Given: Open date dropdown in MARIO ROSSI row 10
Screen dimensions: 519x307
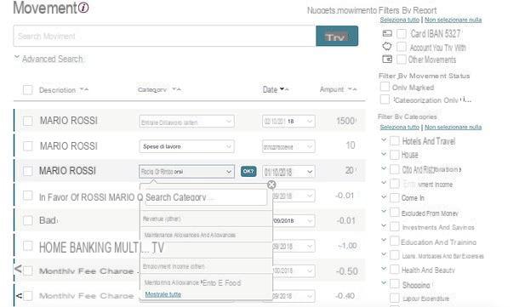Looking at the screenshot, I should coord(288,146).
